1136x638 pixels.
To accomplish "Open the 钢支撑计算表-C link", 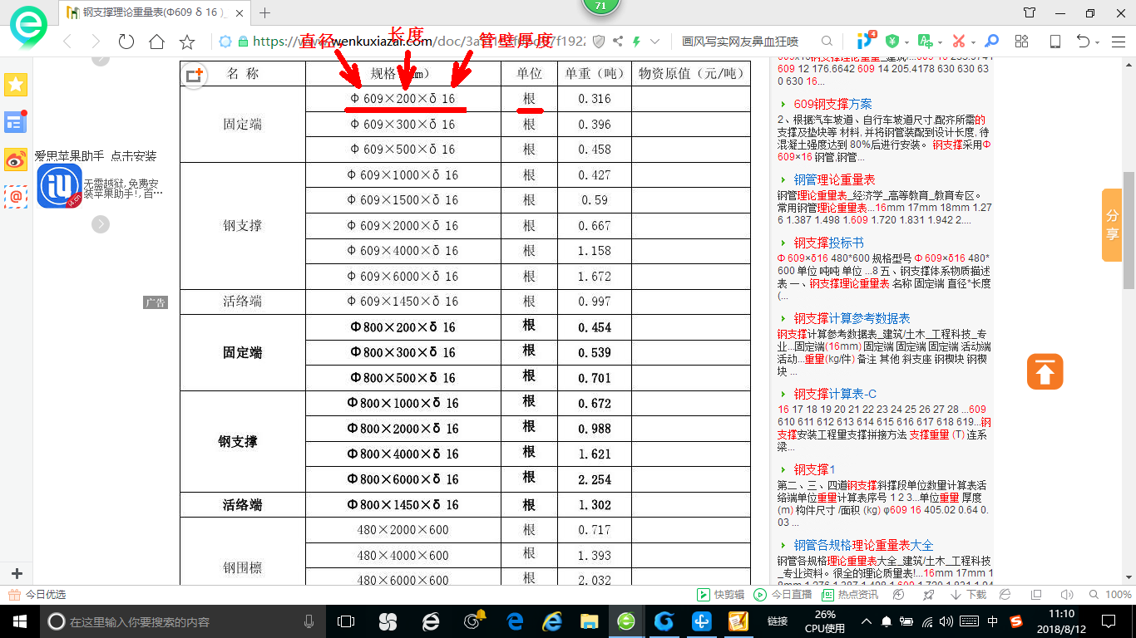I will 835,394.
